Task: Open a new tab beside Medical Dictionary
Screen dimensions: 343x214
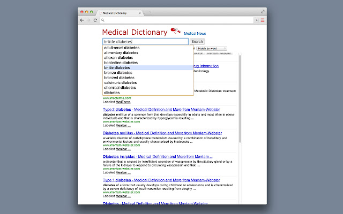Action: (147, 13)
